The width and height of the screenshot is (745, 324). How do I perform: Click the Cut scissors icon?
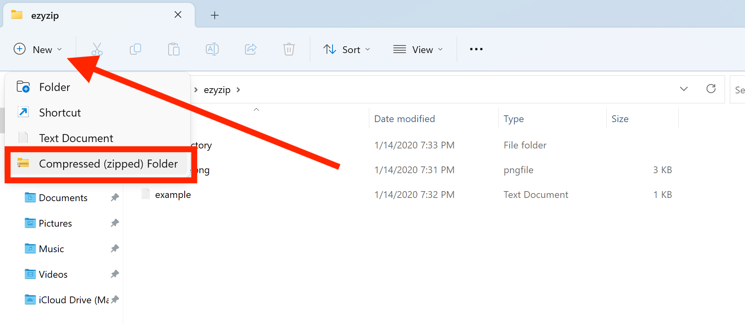pyautogui.click(x=97, y=49)
